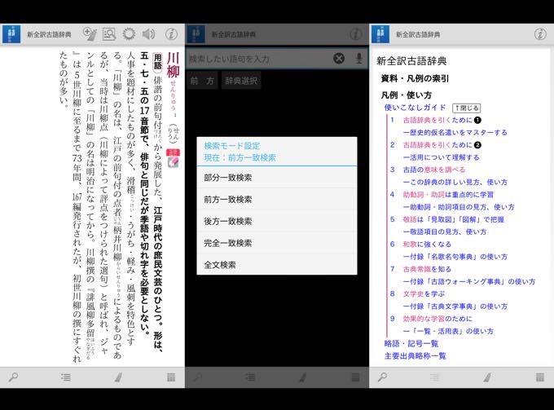Select 全文検索 from the search mode menu
This screenshot has width=554, height=410.
(x=217, y=265)
